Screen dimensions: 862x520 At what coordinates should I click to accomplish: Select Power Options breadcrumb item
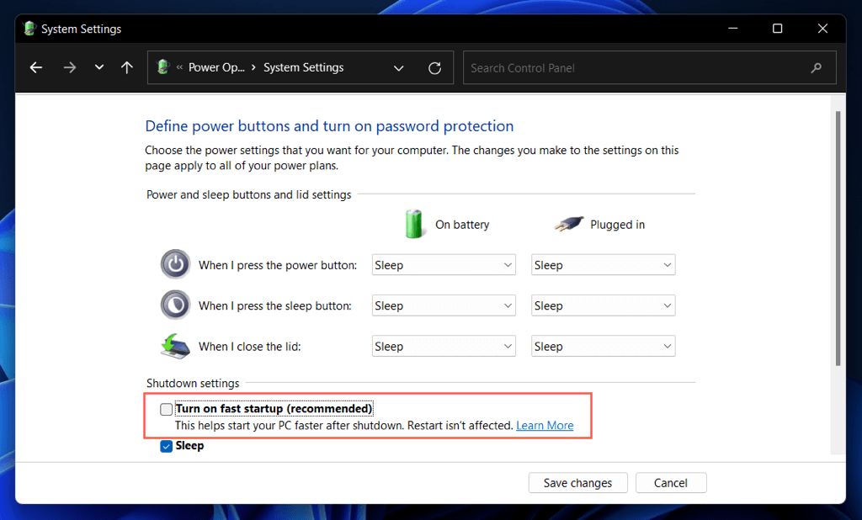point(216,68)
